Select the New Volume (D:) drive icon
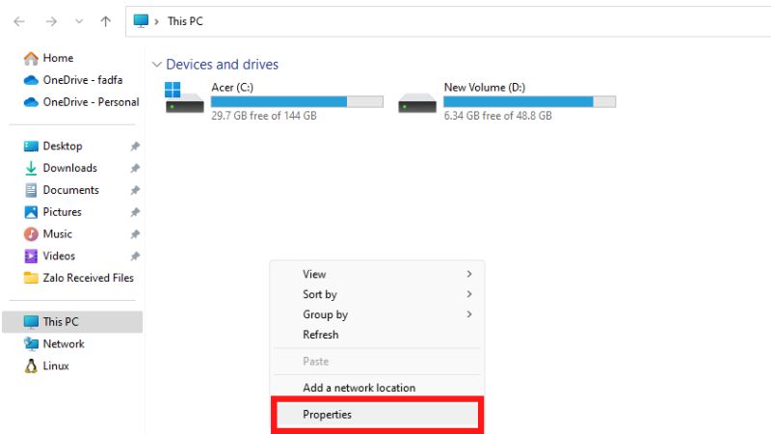 [x=417, y=103]
